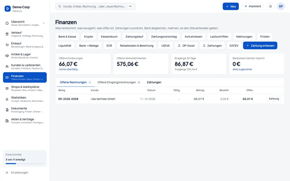Open Zahlungslauf
The image size is (290, 181).
[x=134, y=37]
